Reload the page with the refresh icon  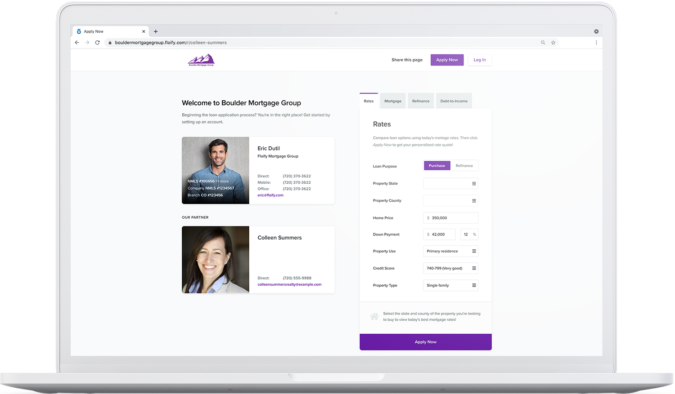pyautogui.click(x=97, y=43)
